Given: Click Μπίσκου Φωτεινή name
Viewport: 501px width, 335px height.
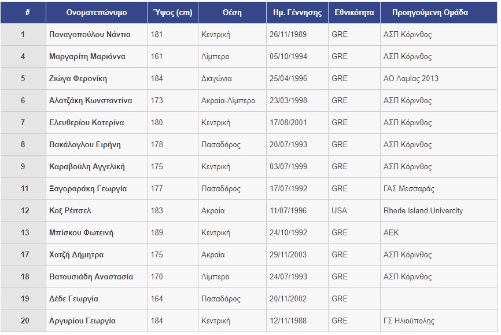Looking at the screenshot, I should pos(82,233).
